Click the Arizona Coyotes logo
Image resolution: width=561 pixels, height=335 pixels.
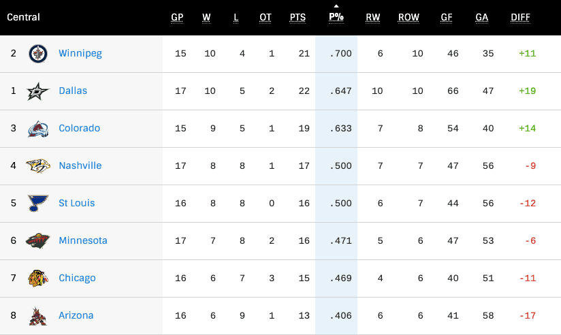tap(38, 316)
